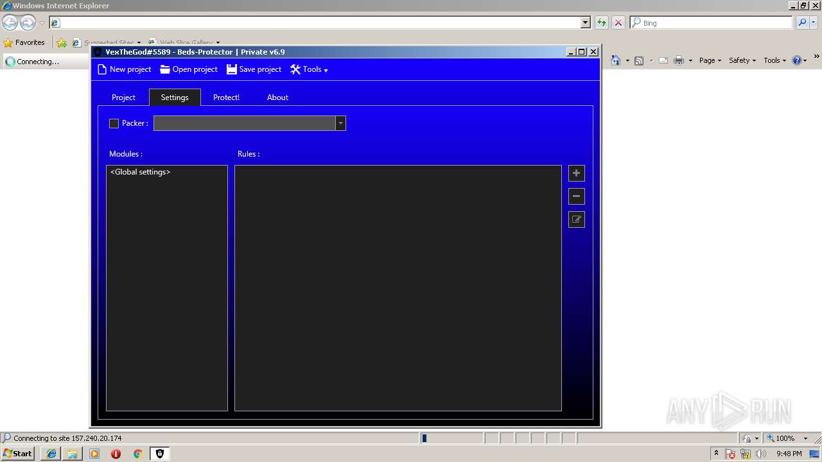Screen dimensions: 822x462
Task: Add a new rule with plus button
Action: tap(577, 173)
